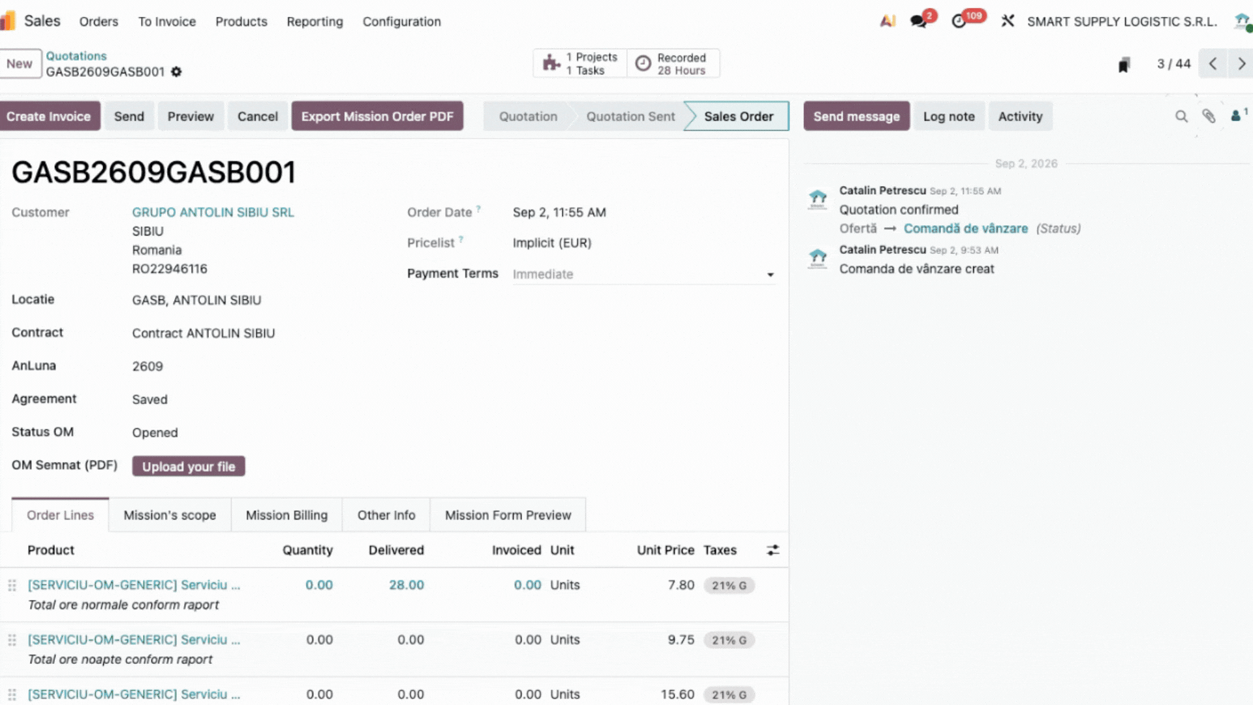Open the debug tools wrench icon
The image size is (1253, 705).
(1008, 21)
